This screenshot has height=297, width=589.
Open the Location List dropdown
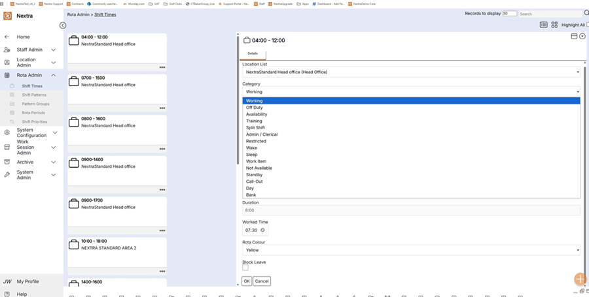412,72
